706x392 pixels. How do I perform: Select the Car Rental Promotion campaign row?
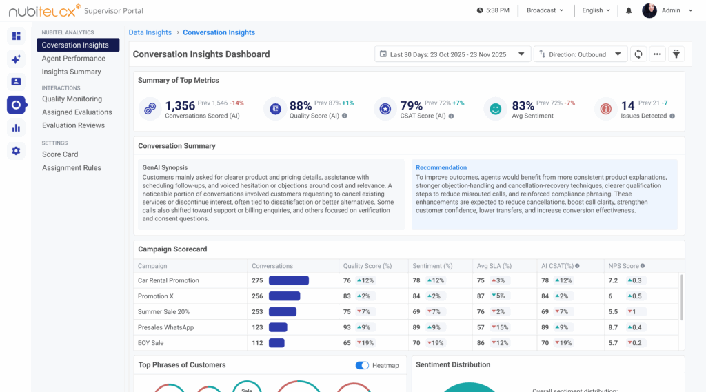pyautogui.click(x=406, y=280)
